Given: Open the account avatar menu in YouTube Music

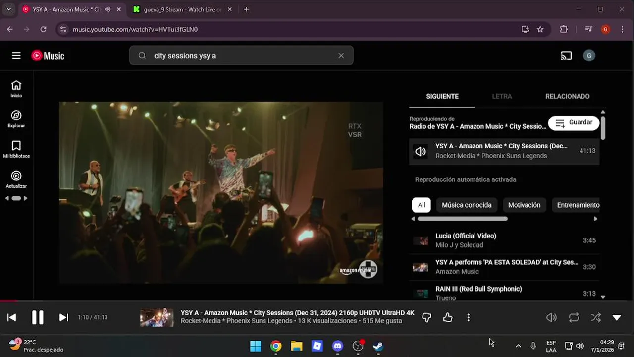Looking at the screenshot, I should (x=589, y=56).
